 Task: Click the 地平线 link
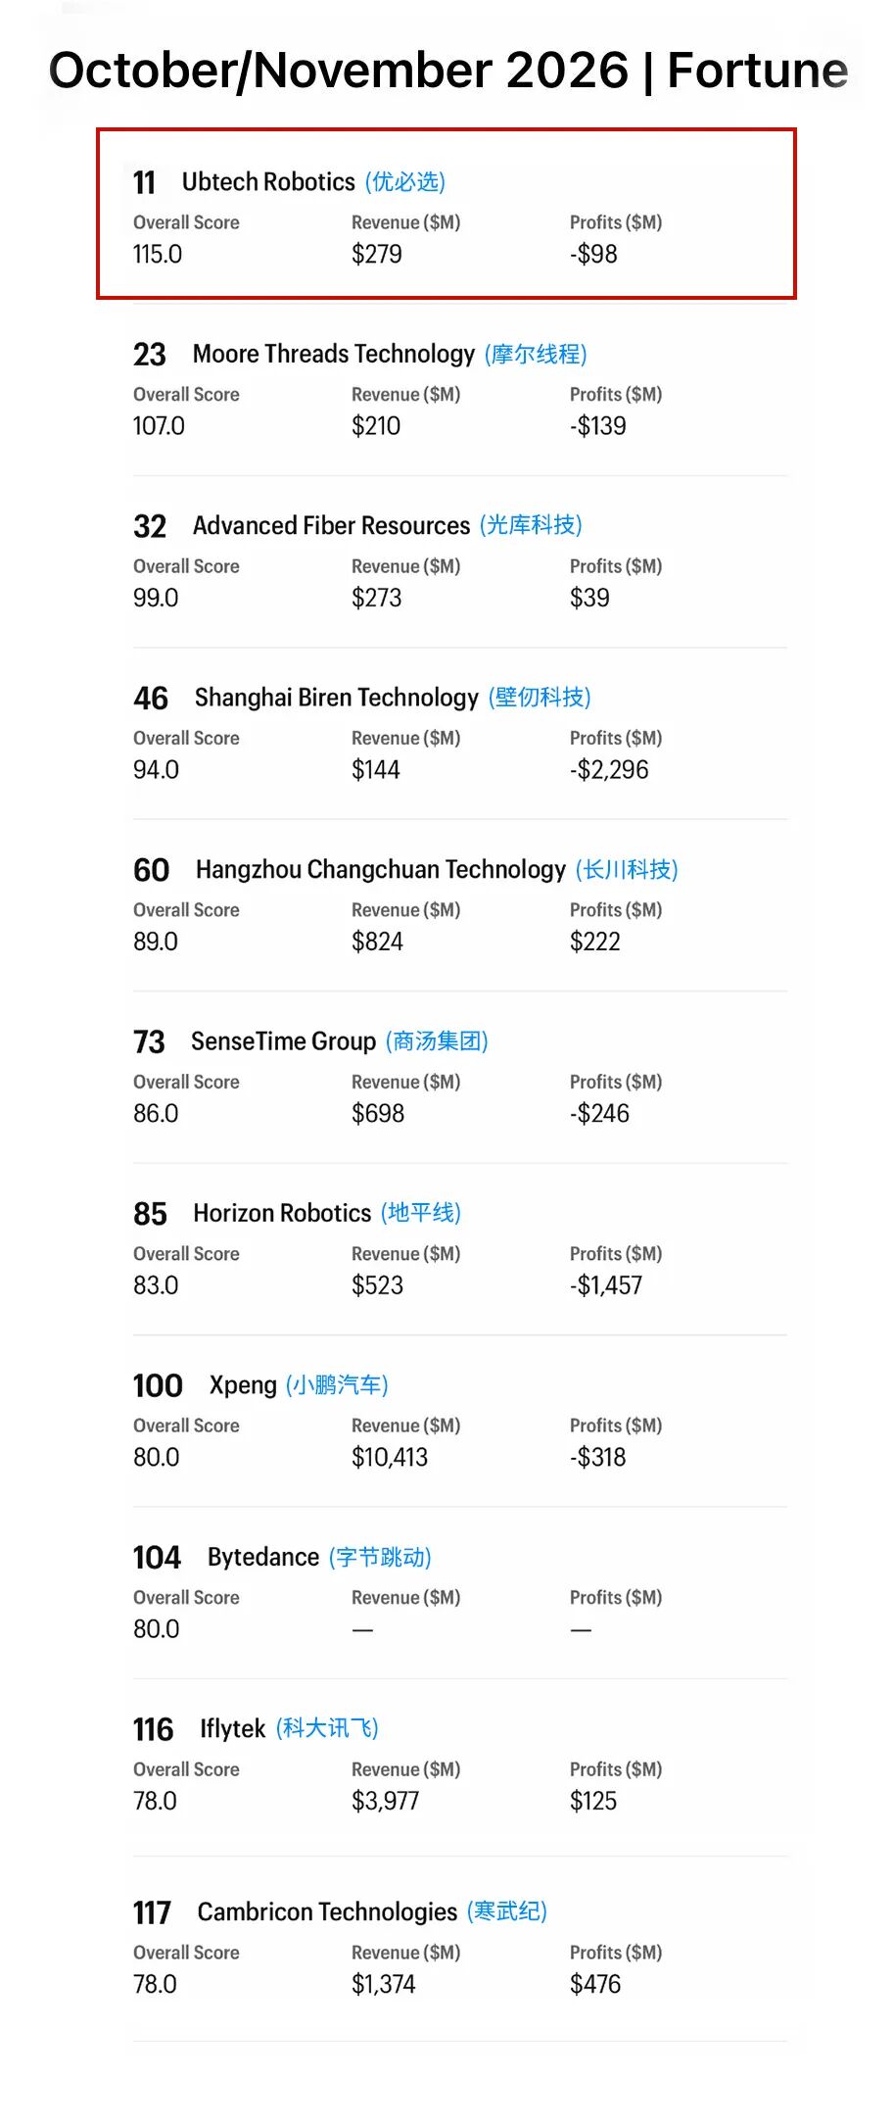tap(421, 1213)
